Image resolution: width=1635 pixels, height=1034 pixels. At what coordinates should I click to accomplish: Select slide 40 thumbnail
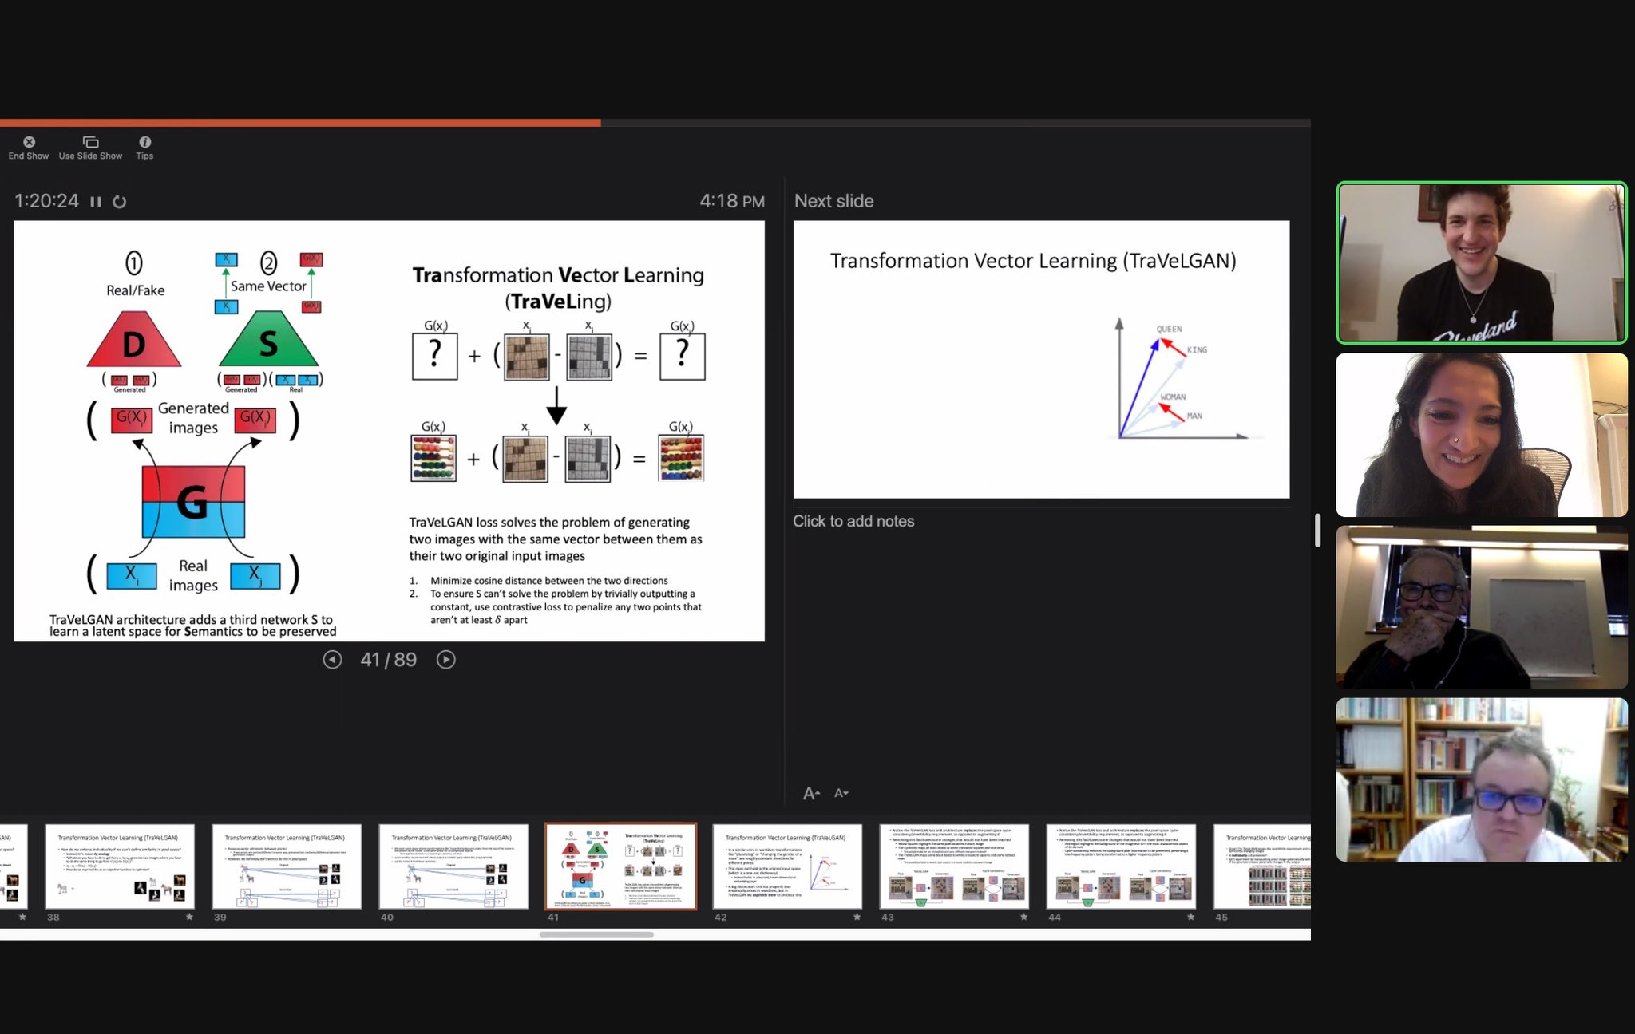(x=453, y=866)
